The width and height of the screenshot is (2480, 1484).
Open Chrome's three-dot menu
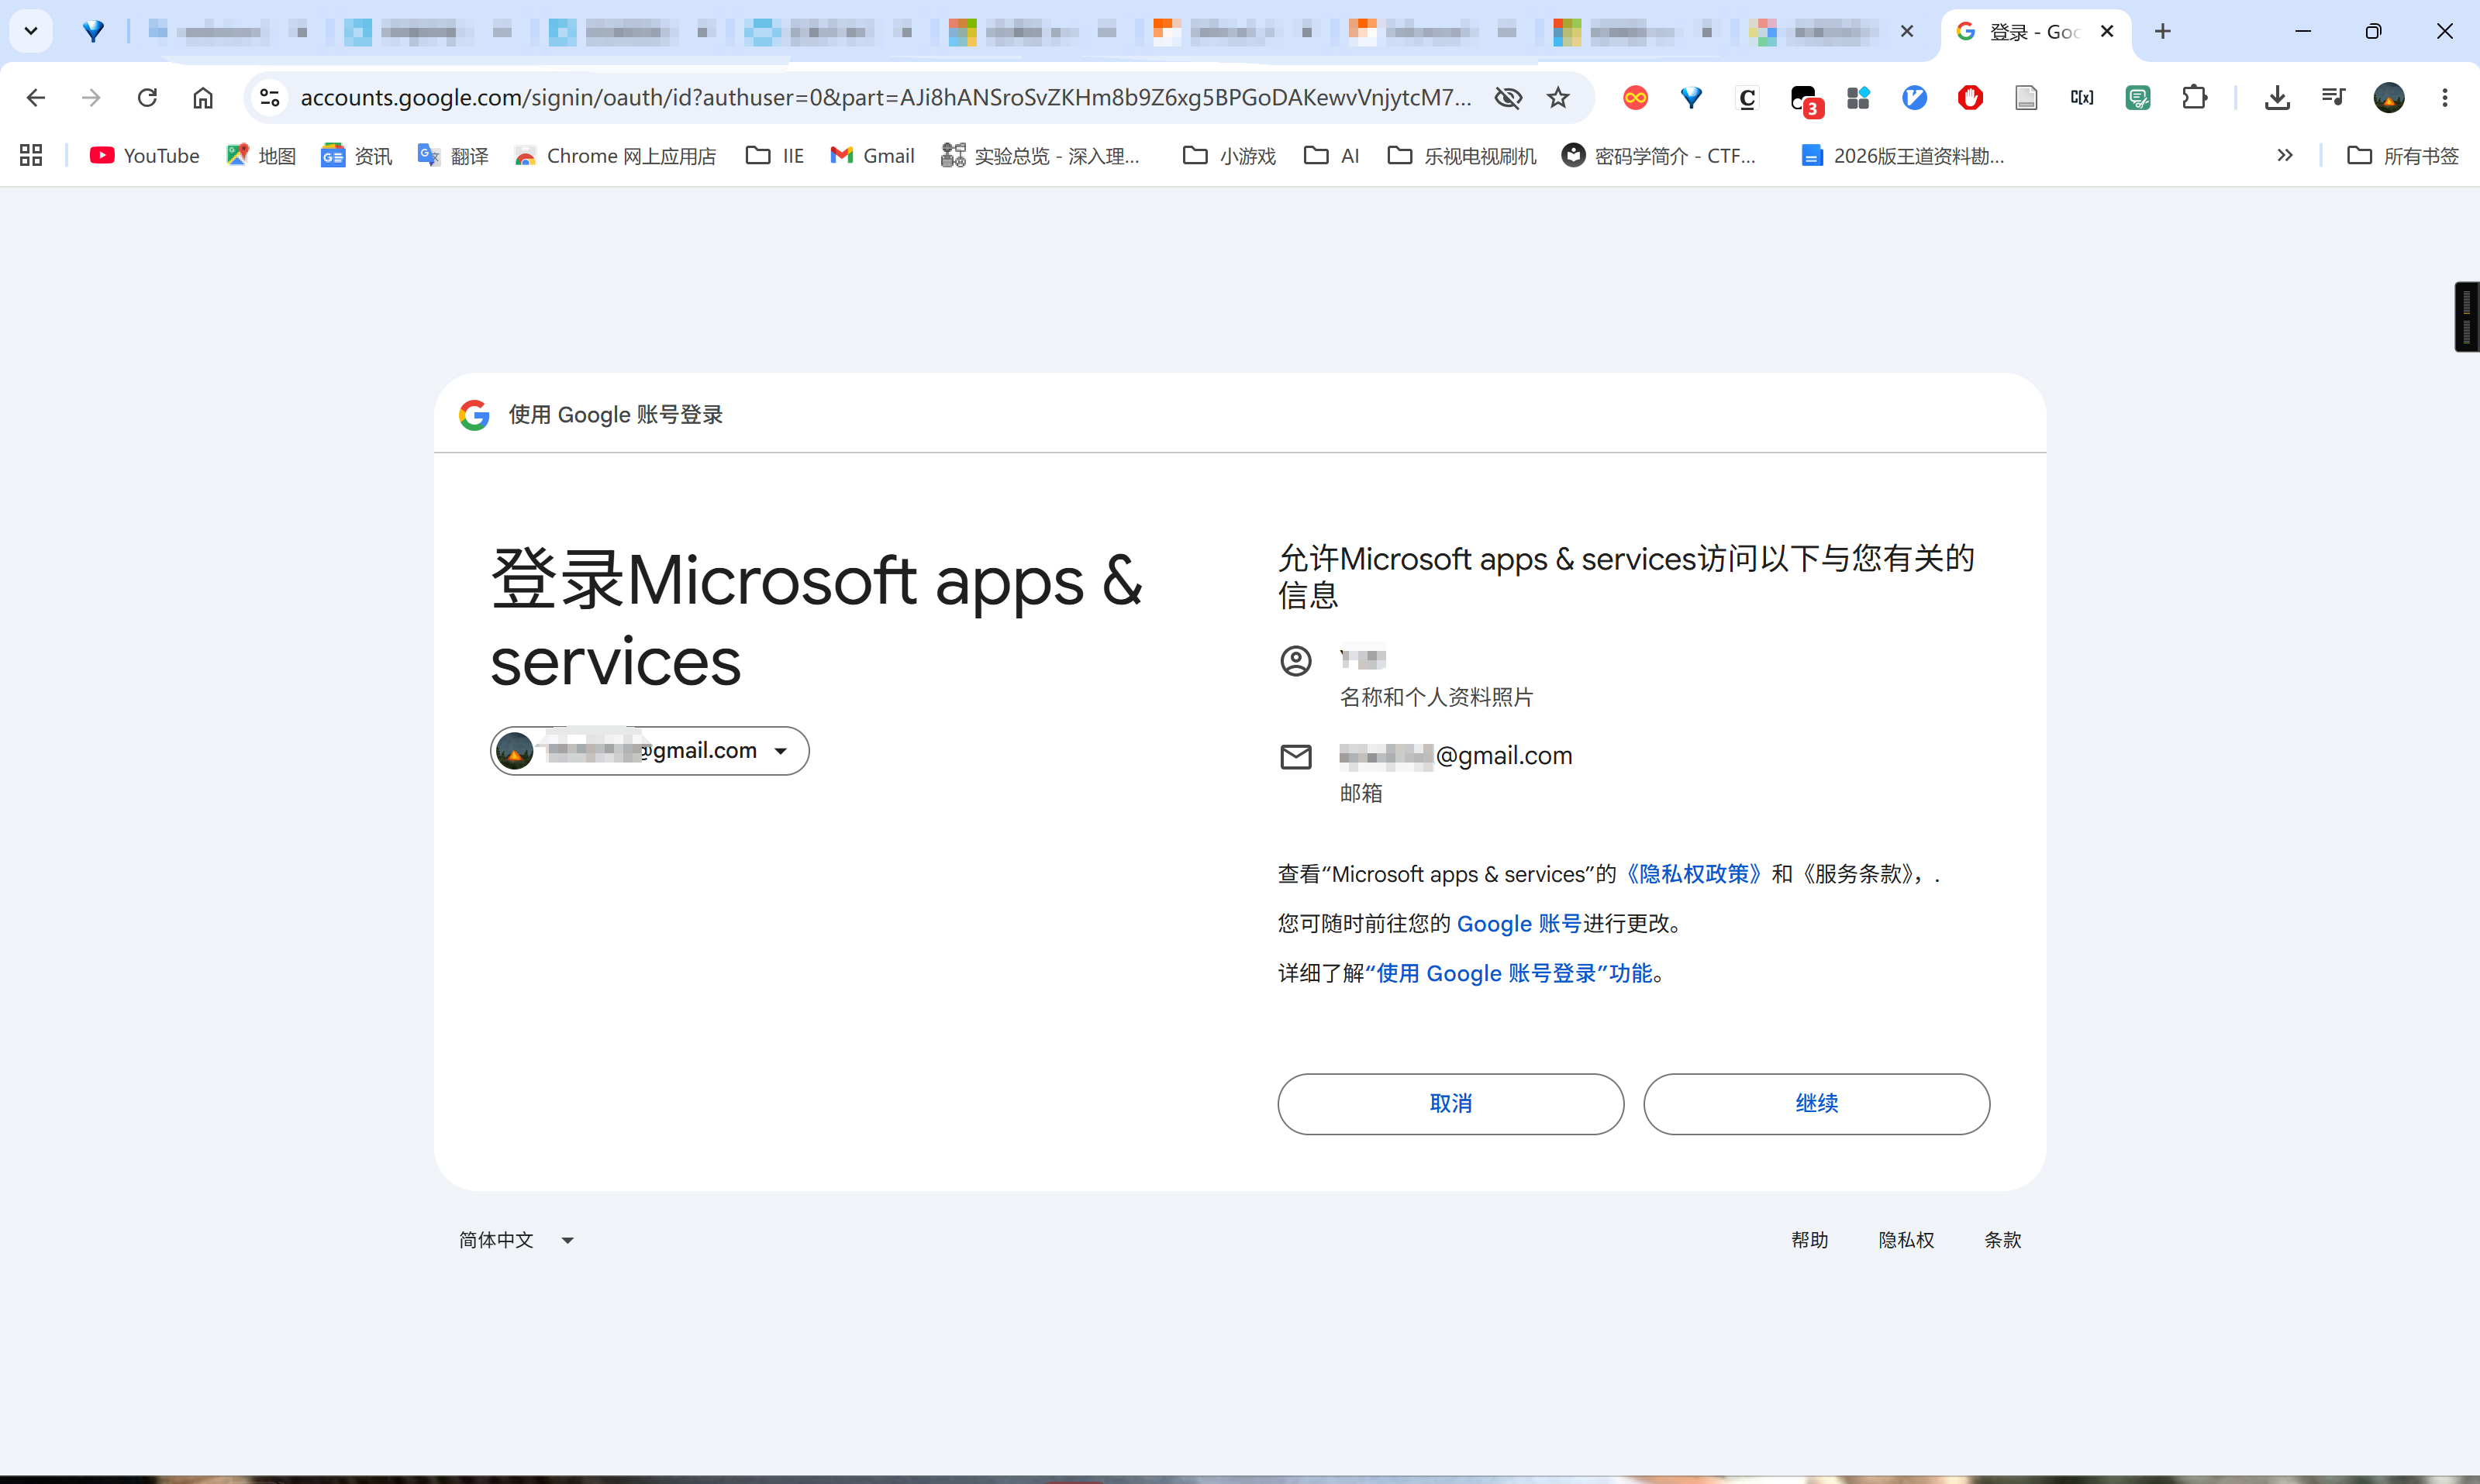(2445, 97)
